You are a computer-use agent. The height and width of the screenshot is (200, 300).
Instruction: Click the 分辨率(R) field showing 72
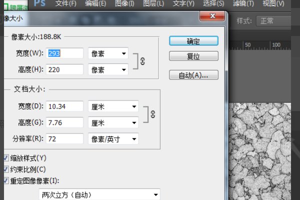point(64,139)
